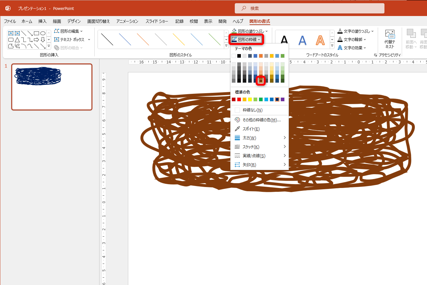Switch to the スライド ショー tab

(x=157, y=21)
